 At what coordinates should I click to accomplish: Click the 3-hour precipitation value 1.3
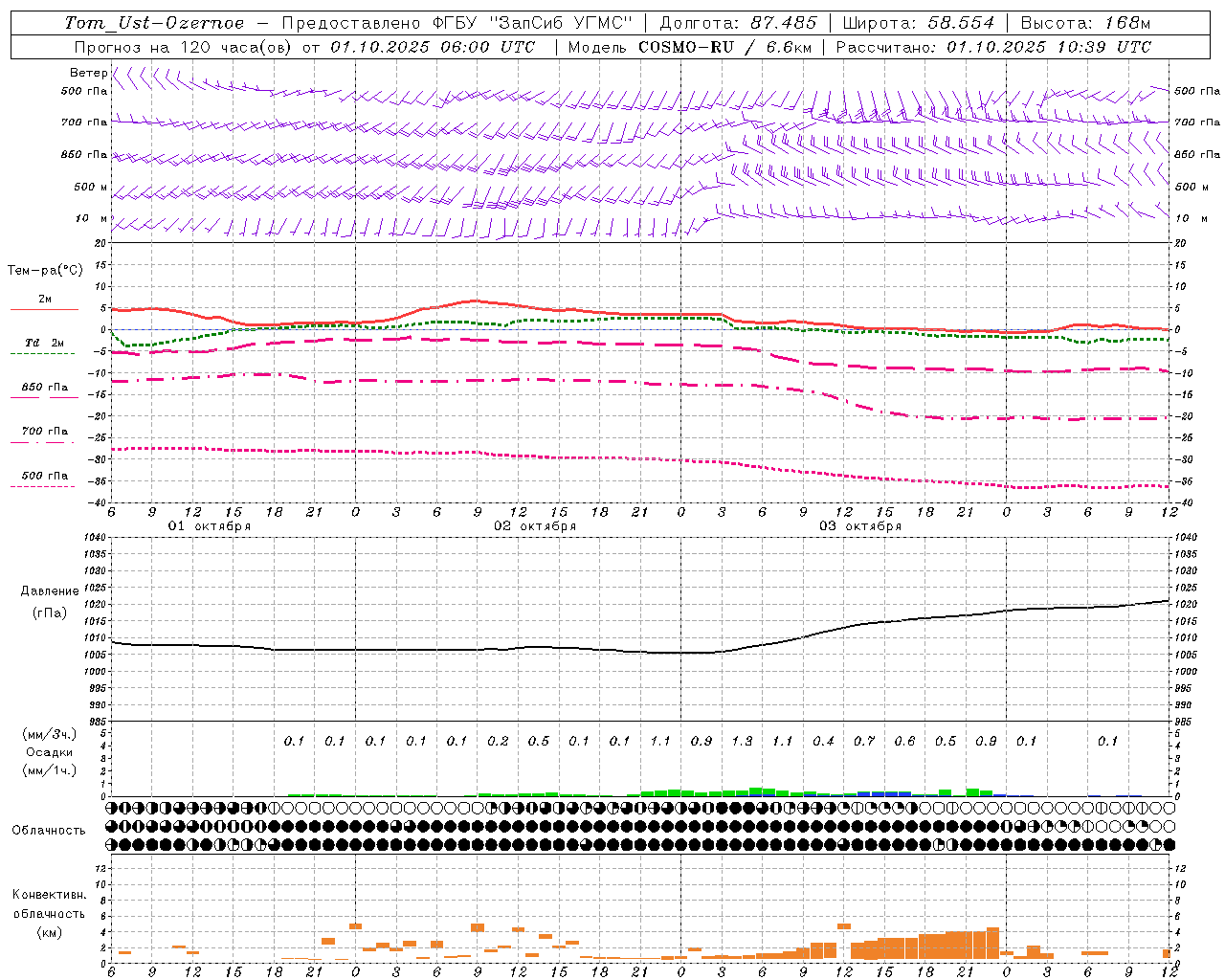pos(742,742)
